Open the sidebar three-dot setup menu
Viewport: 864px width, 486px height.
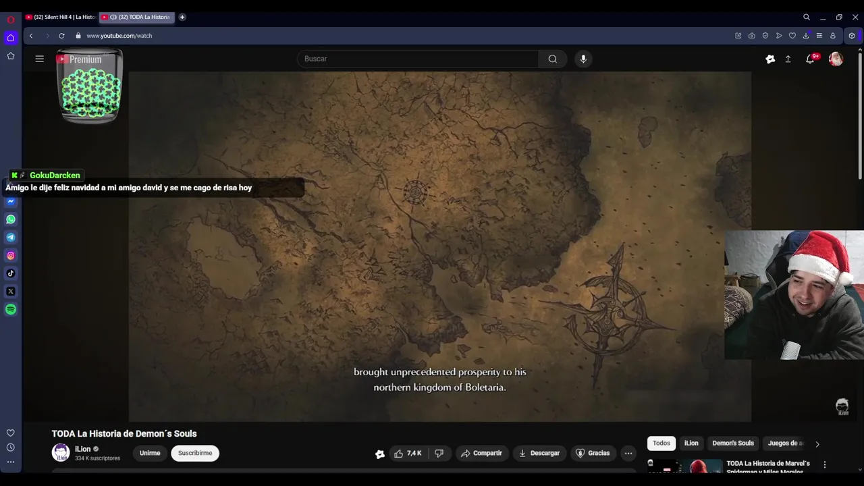pyautogui.click(x=11, y=462)
